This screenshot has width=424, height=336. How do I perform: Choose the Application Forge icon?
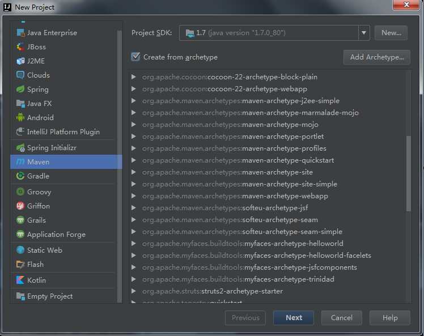[x=20, y=234]
